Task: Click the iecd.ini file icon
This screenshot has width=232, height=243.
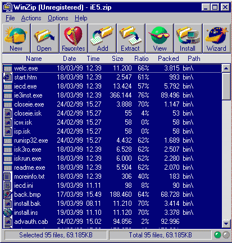Action: 8,185
